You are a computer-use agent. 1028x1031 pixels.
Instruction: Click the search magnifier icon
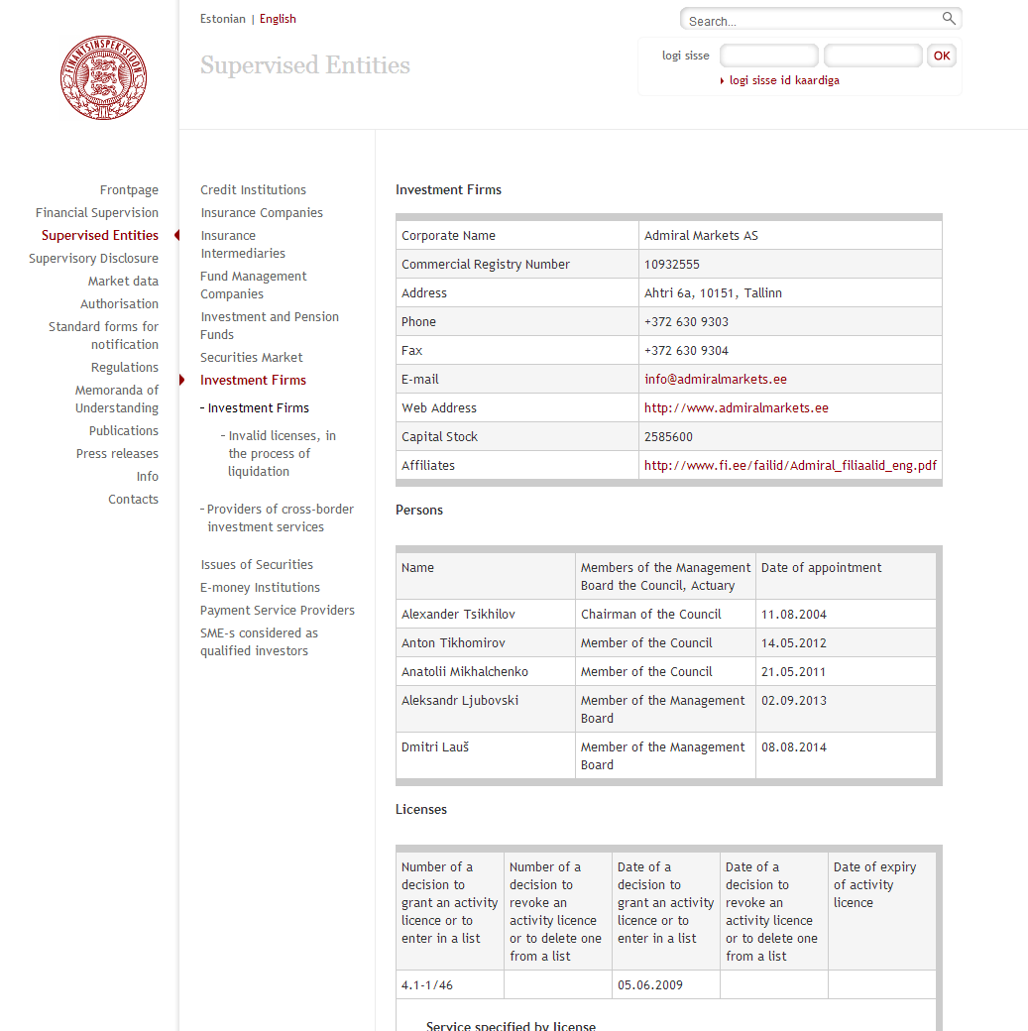pyautogui.click(x=949, y=19)
